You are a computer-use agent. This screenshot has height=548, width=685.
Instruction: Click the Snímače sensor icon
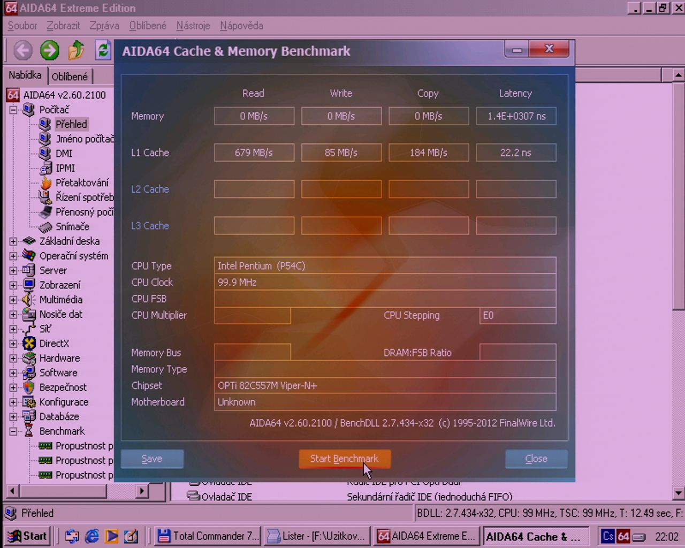pos(45,226)
